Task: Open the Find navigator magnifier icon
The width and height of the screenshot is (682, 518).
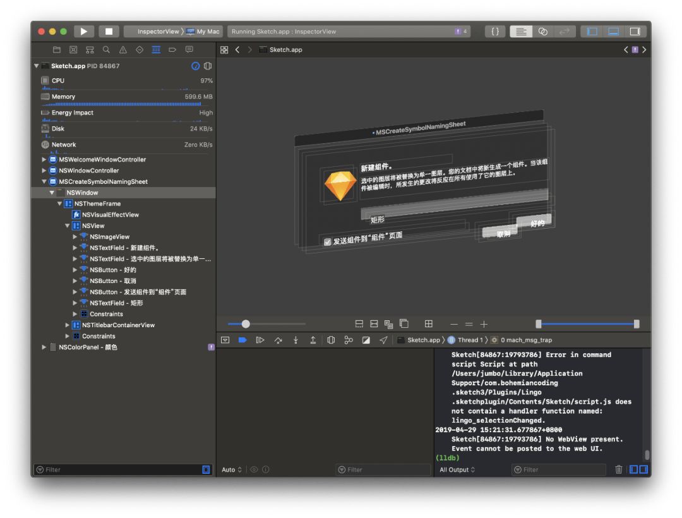Action: click(x=106, y=49)
